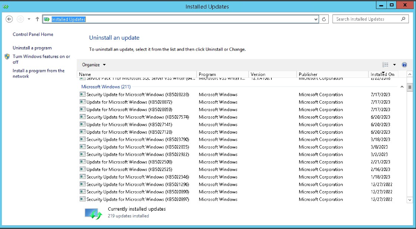Open Install a program from the network
This screenshot has width=416, height=229.
click(x=39, y=73)
